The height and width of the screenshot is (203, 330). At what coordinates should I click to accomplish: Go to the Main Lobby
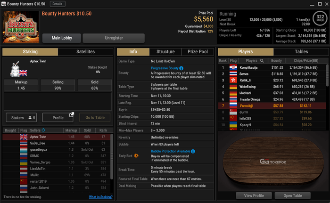[x=62, y=38]
